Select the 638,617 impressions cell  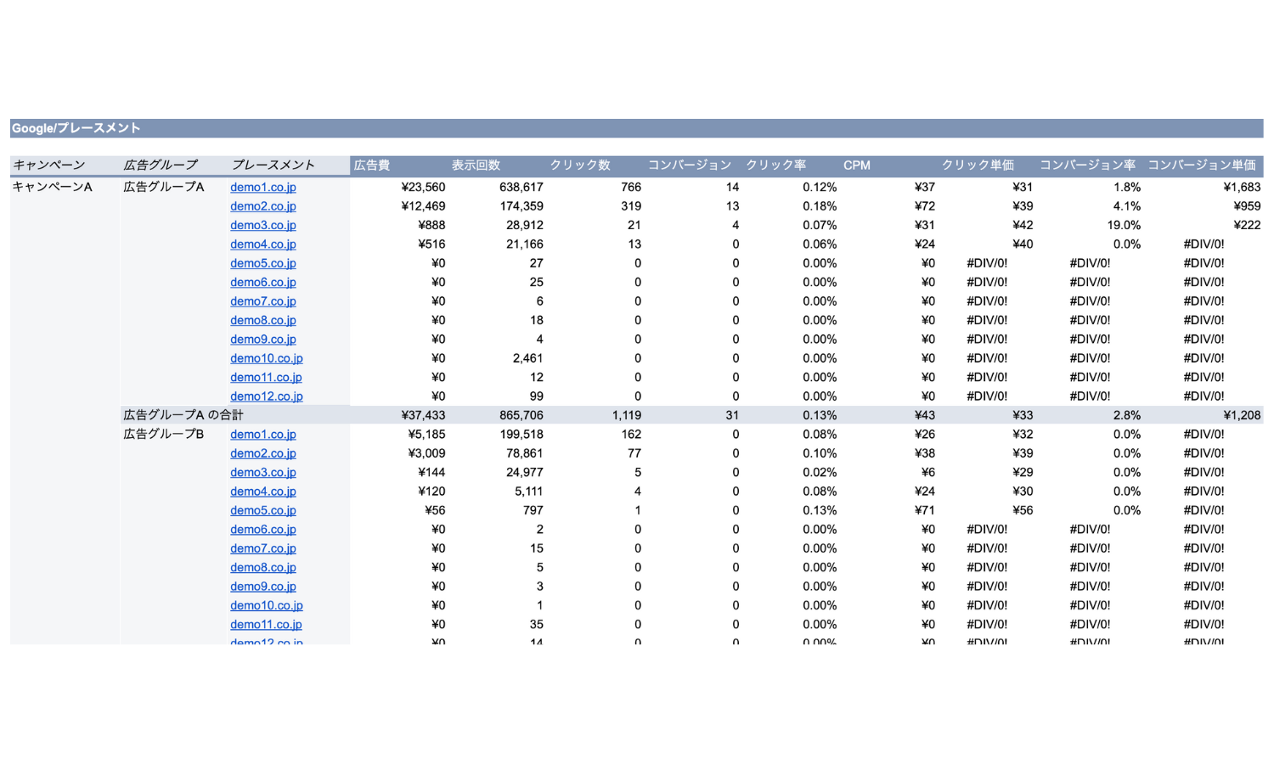[x=521, y=187]
